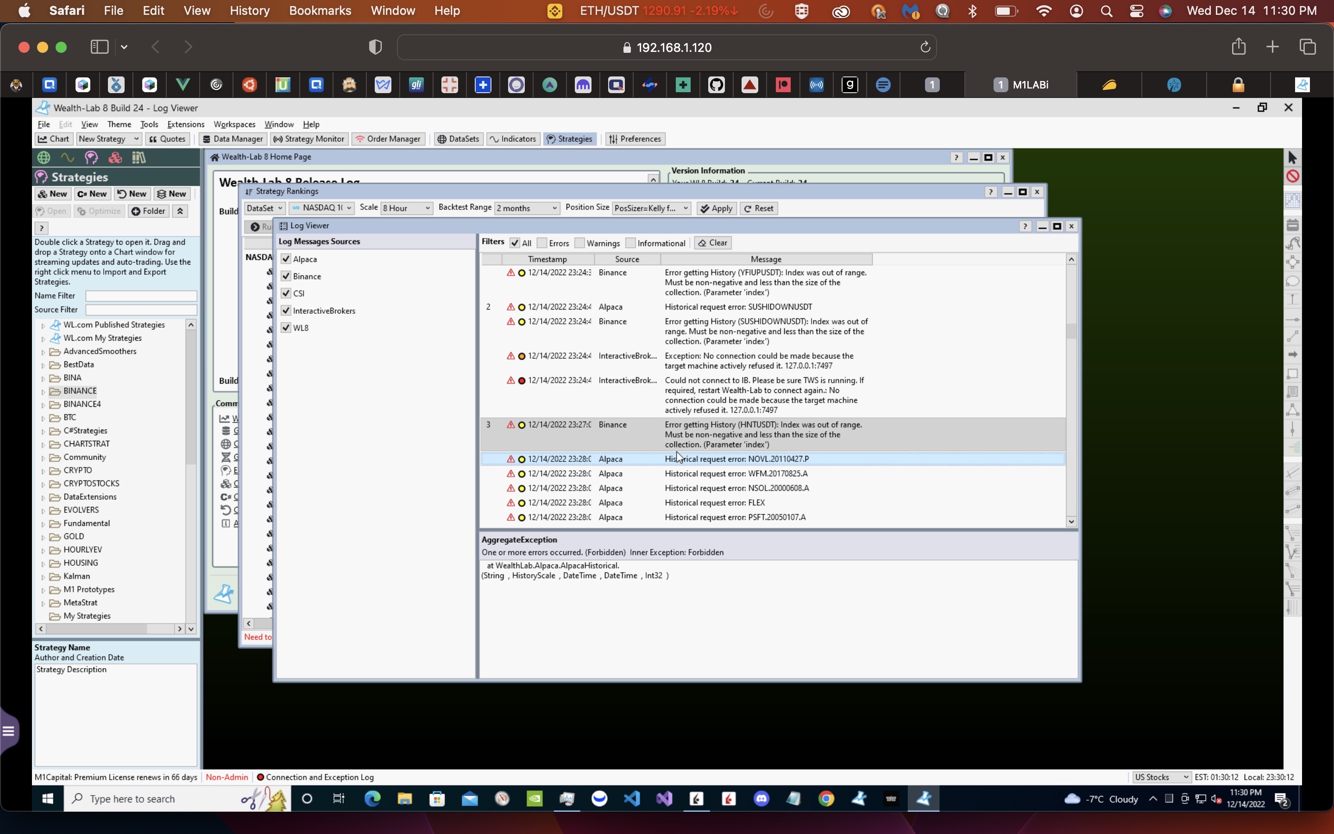The width and height of the screenshot is (1334, 834).
Task: Toggle the InteractiveBrokers source checkbox
Action: [x=285, y=310]
